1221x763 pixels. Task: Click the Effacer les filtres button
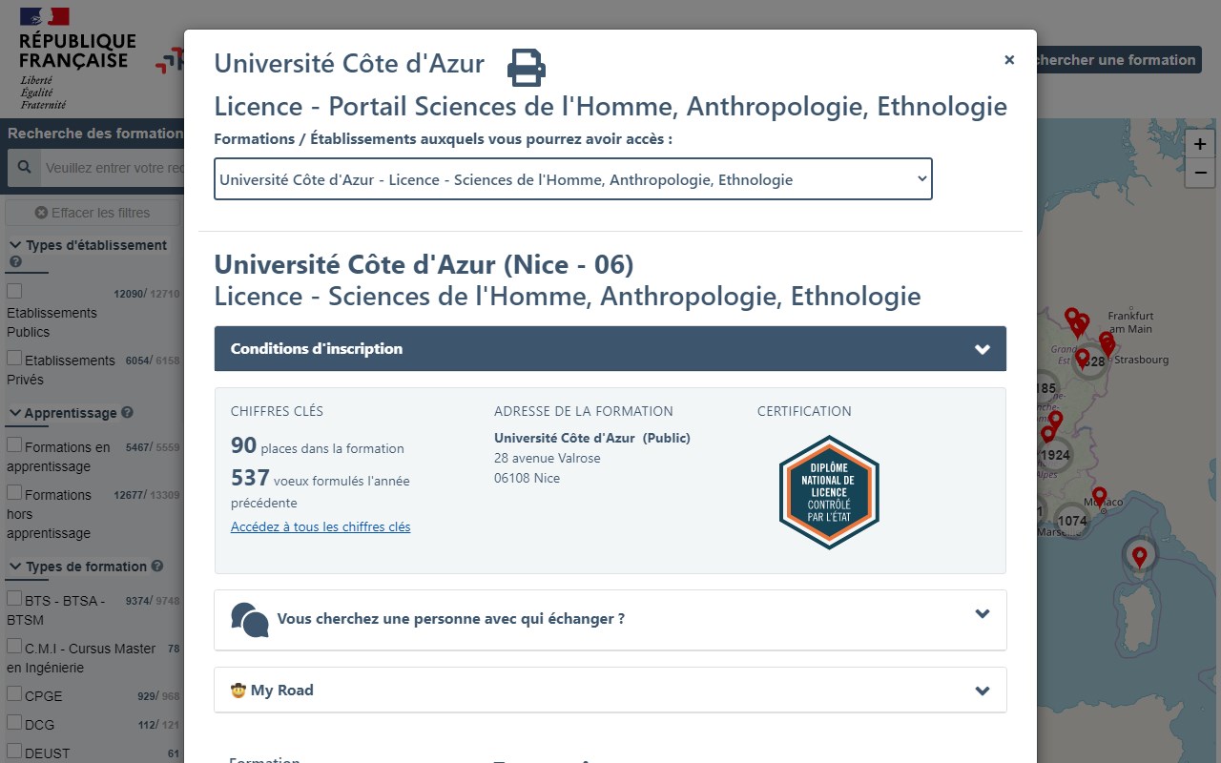pyautogui.click(x=93, y=213)
